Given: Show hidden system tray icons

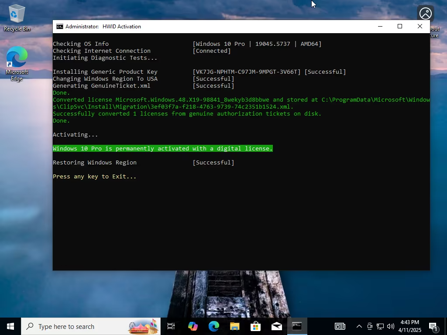Looking at the screenshot, I should tap(359, 326).
